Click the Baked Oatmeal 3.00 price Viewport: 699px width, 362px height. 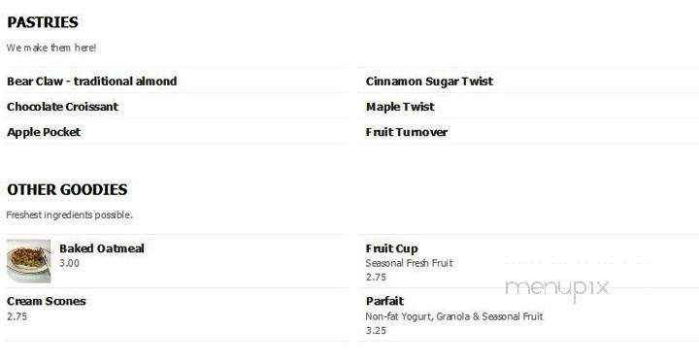(69, 263)
